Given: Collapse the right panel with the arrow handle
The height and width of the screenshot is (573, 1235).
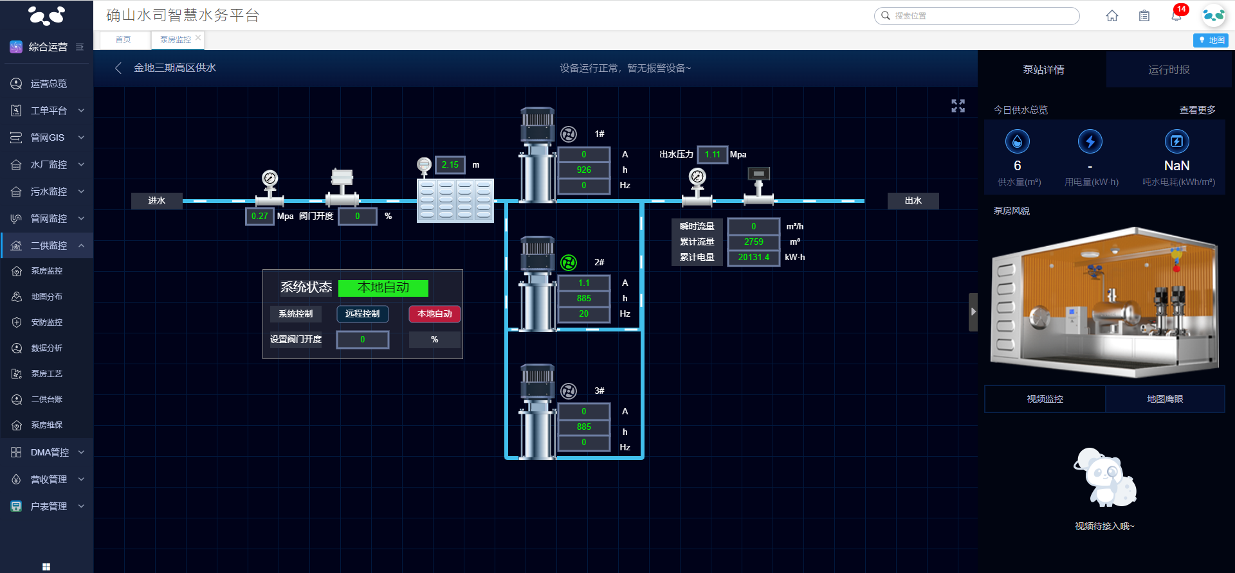Looking at the screenshot, I should point(973,312).
